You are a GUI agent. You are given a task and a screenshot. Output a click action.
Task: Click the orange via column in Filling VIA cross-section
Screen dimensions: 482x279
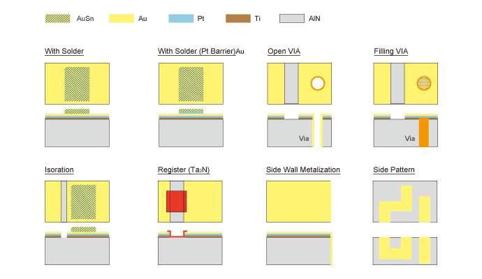click(x=423, y=133)
